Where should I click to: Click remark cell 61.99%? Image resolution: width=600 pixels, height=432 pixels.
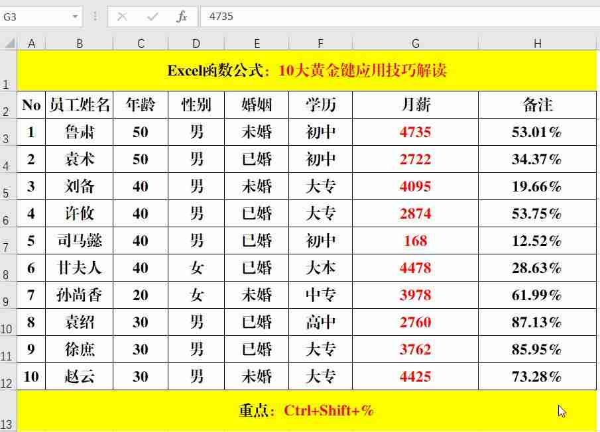537,295
